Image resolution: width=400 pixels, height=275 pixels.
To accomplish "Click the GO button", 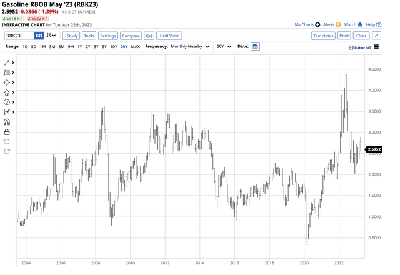I will [39, 36].
